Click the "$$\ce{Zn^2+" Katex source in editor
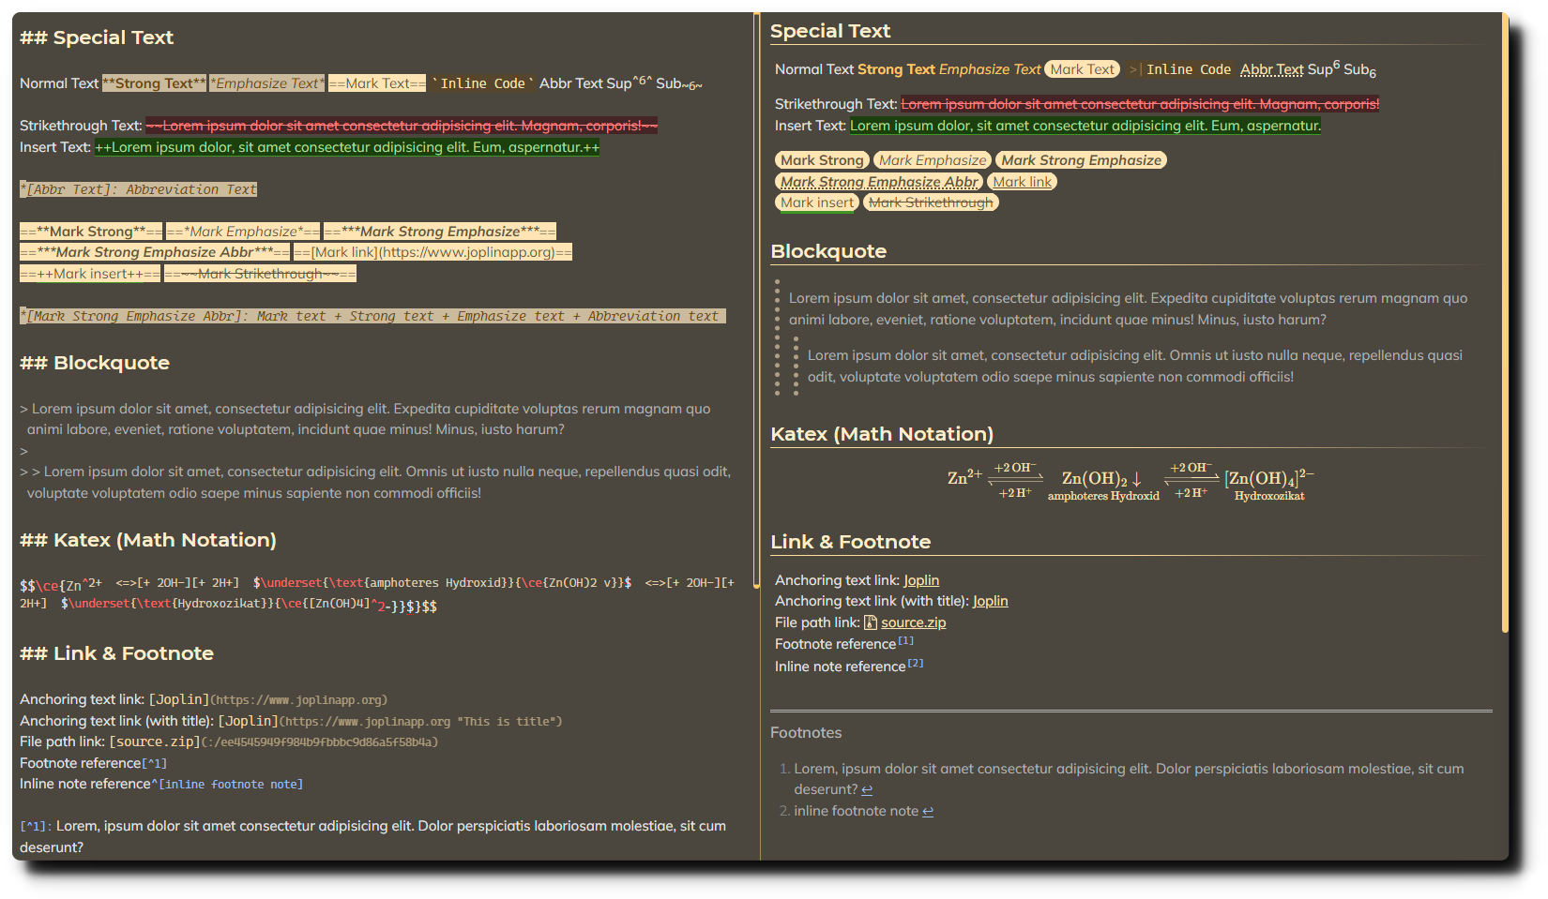Screen dimensions: 1548x899 coord(61,584)
